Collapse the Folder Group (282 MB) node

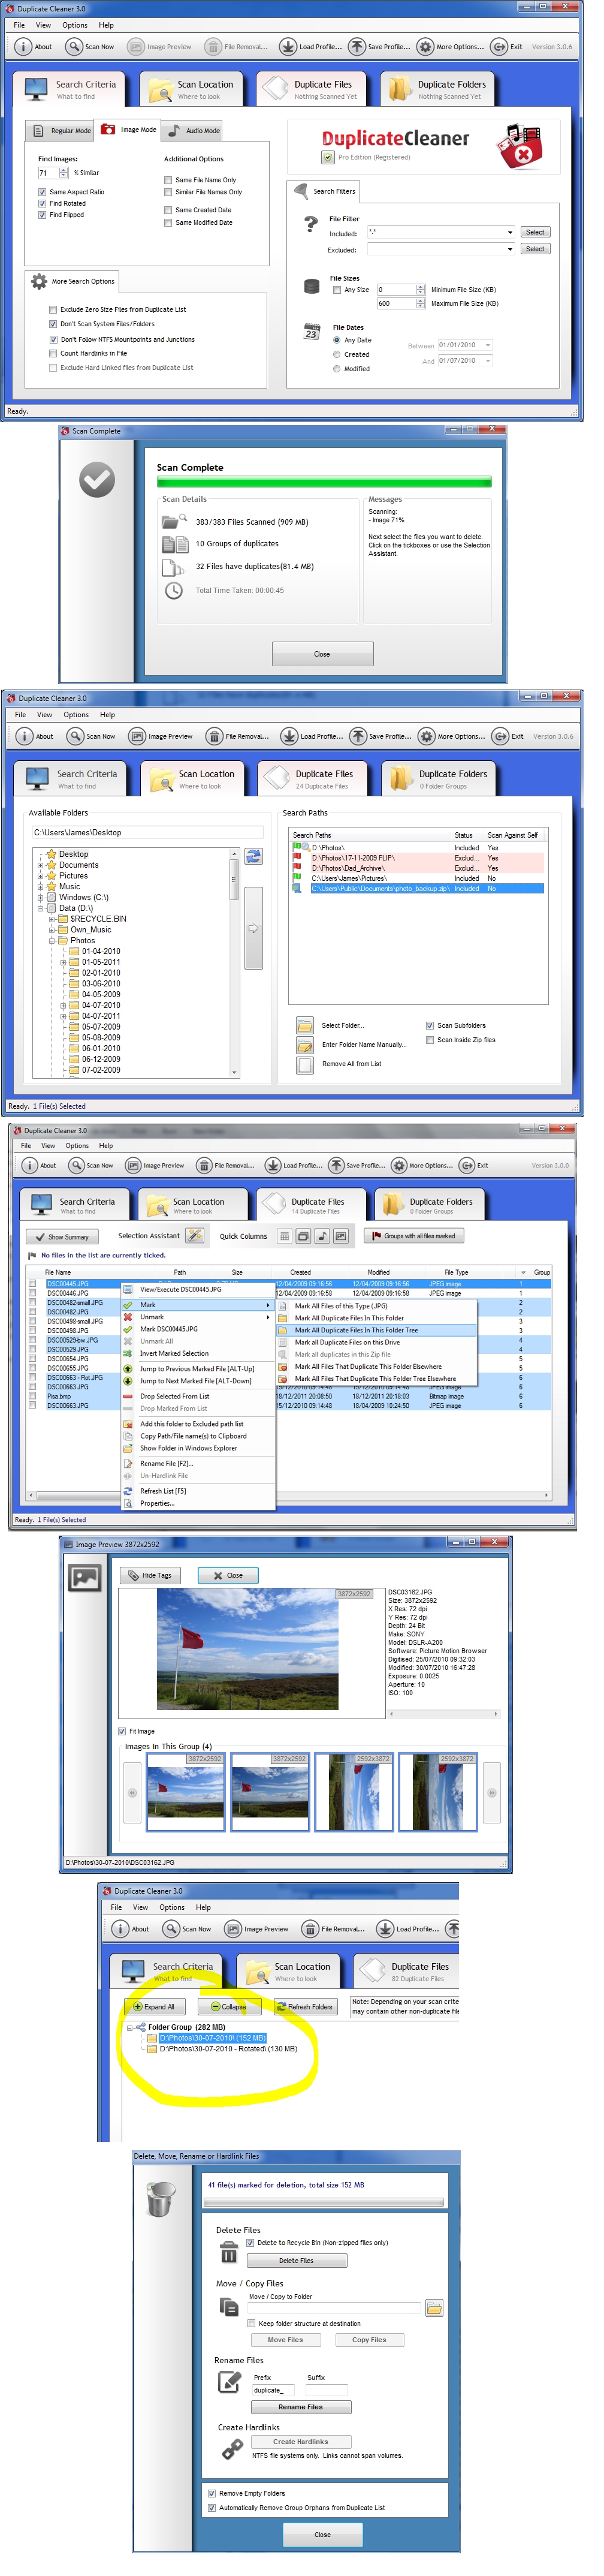(x=129, y=2027)
